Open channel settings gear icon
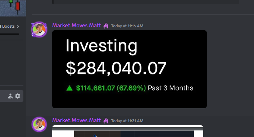Screen dimensions: 254x137 (18, 96)
